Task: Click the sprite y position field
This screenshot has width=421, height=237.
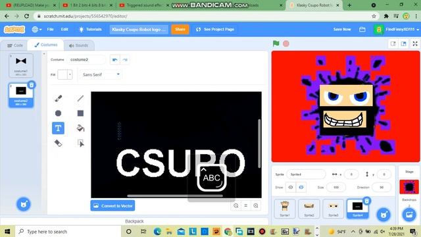Action: [x=384, y=174]
